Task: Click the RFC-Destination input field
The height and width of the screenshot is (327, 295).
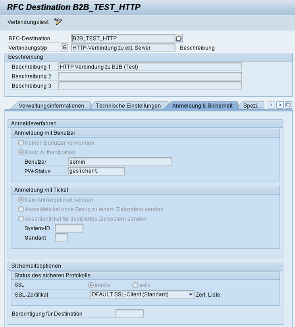Action: tap(123, 38)
